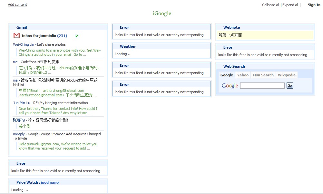Open the Inbox for junminliu link
Viewport: 323px width, 194px height.
[39, 36]
